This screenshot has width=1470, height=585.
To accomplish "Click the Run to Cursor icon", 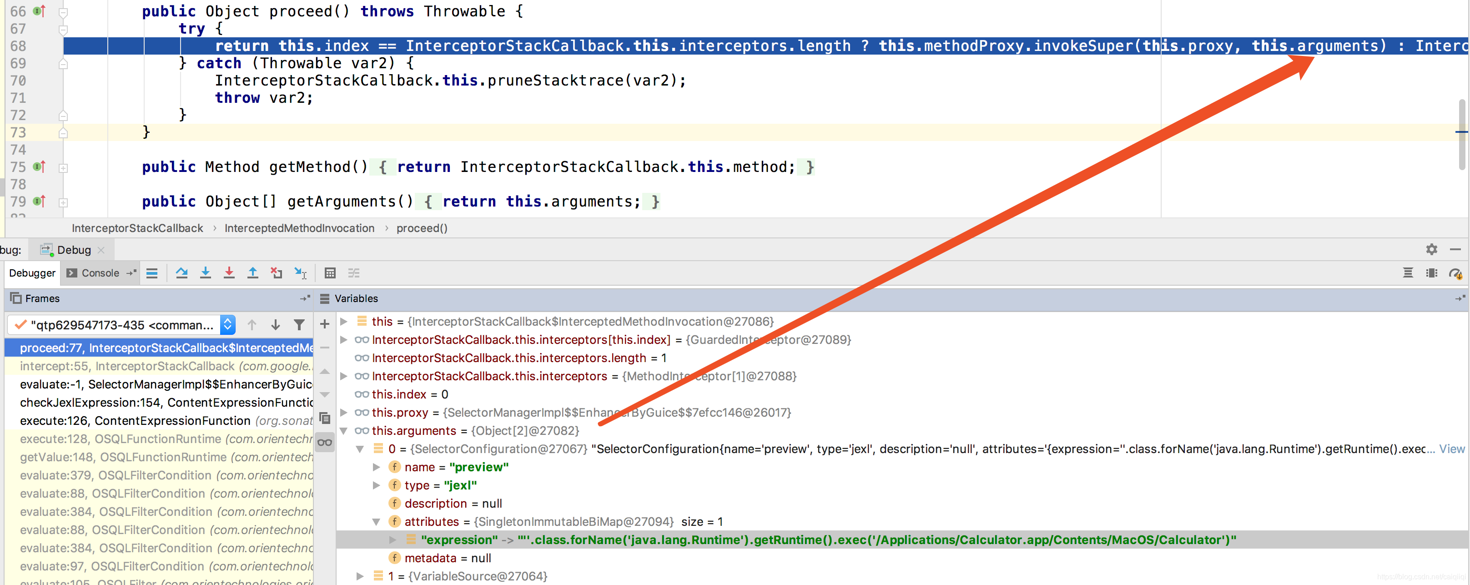I will (300, 273).
